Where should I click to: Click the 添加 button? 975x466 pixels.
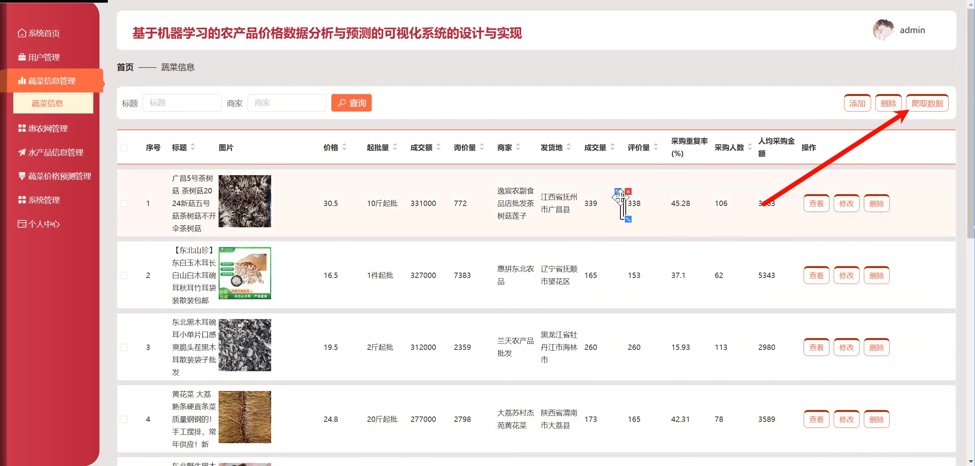857,103
